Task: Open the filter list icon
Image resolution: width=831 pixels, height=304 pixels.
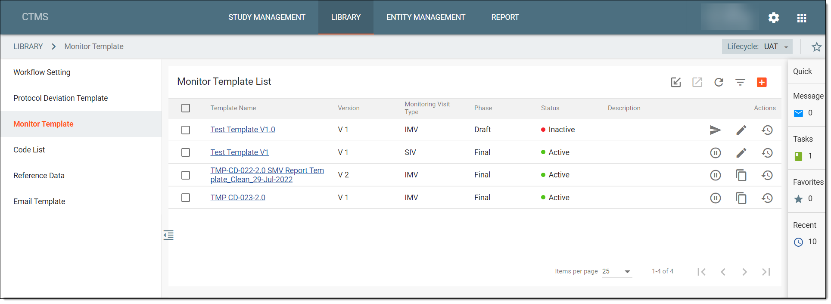Action: tap(740, 82)
